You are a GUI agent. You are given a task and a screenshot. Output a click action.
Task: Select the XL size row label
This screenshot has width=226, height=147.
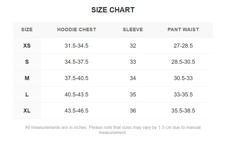pos(27,111)
